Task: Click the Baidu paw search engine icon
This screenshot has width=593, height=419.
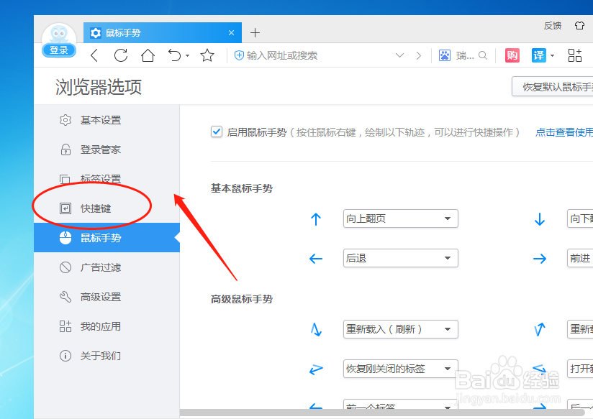Action: [445, 55]
